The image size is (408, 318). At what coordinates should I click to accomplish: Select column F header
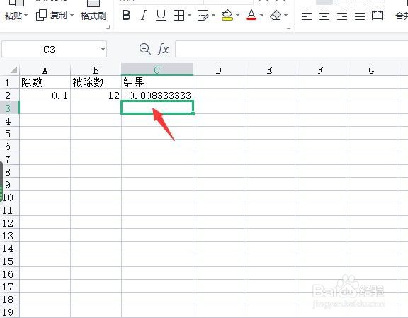coord(321,70)
